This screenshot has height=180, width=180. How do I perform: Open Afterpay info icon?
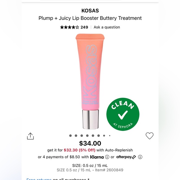(140, 157)
